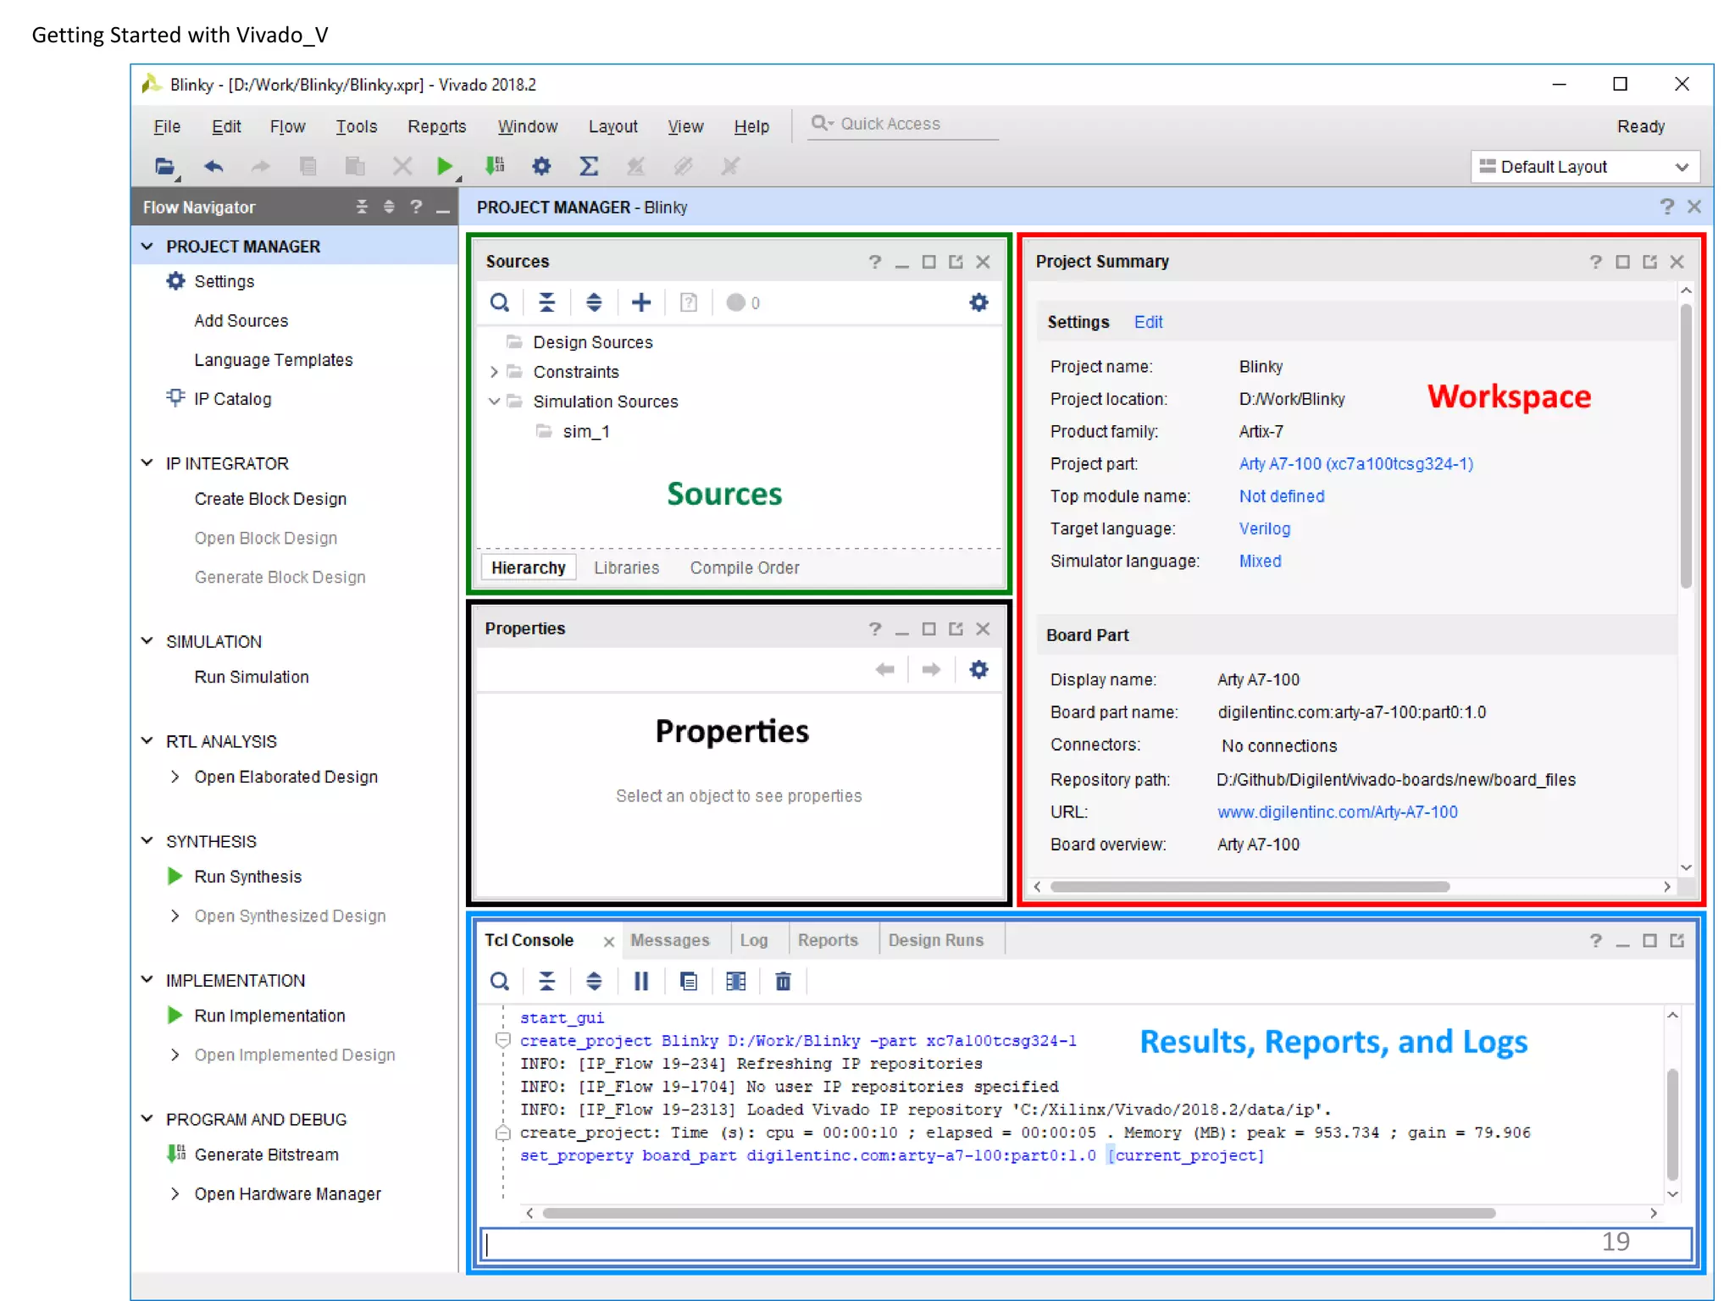Open the Flow menu

pos(287,126)
